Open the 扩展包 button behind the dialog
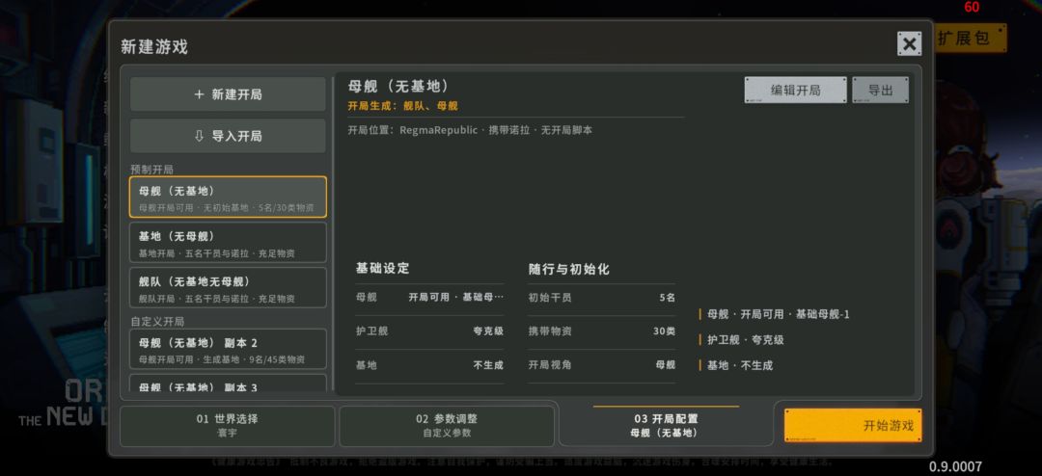Screen dimensions: 1042x476 point(971,39)
